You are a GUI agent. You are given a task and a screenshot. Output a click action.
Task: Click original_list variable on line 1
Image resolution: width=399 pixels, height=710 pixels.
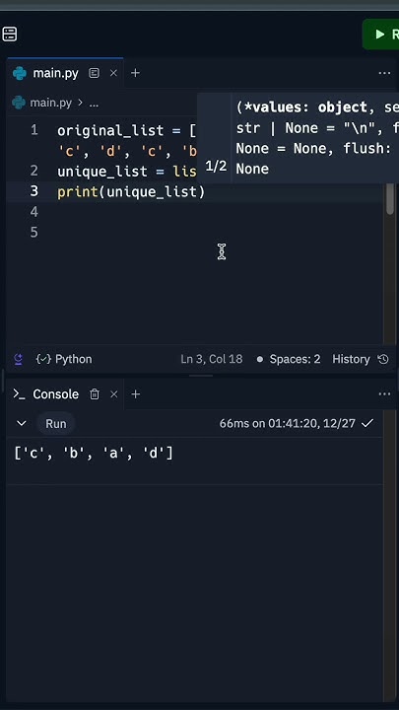click(110, 131)
